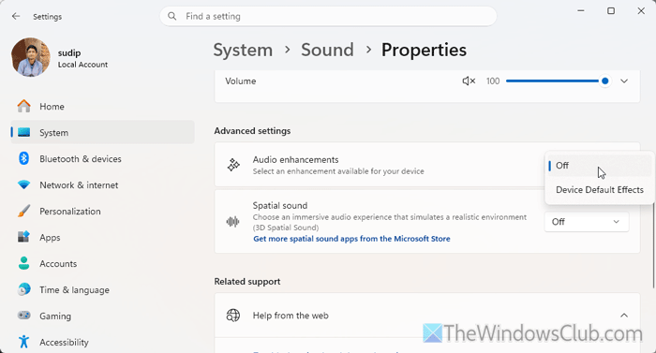Open Get more spatial sound apps link
The width and height of the screenshot is (656, 353).
point(351,239)
